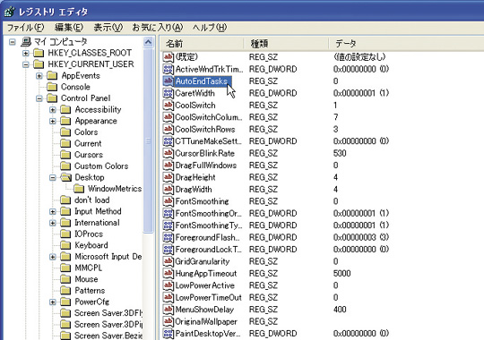Select the MMCPL key in tree
484x340 pixels.
[88, 268]
